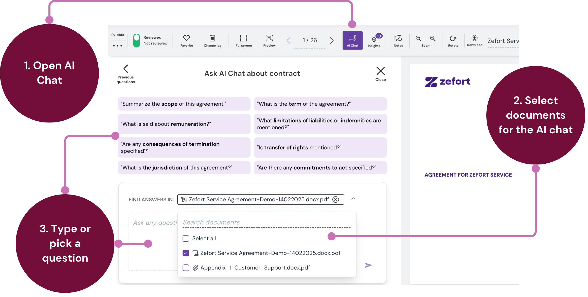Pick "Summarize the scope of this agreement" question
This screenshot has width=588, height=297.
[184, 104]
